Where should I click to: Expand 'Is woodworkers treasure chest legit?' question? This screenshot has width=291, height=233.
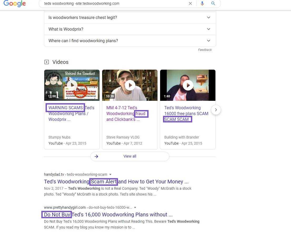(x=130, y=17)
